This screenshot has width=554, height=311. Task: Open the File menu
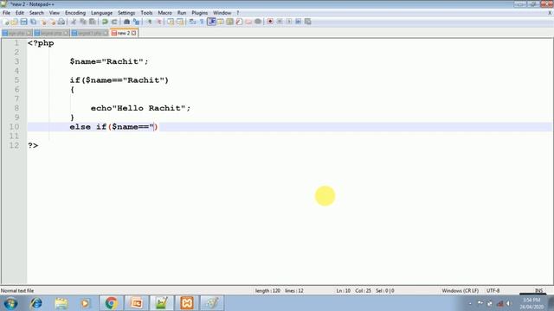[x=6, y=13]
